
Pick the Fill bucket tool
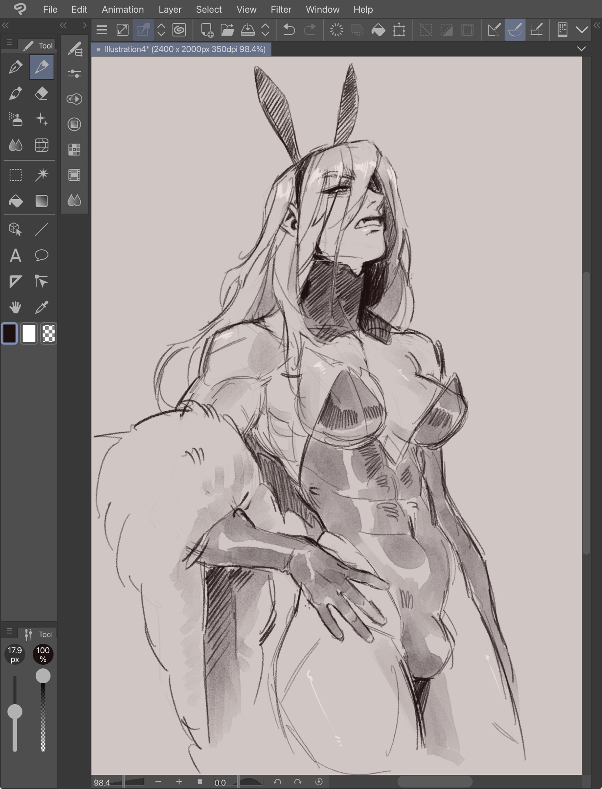pyautogui.click(x=15, y=201)
